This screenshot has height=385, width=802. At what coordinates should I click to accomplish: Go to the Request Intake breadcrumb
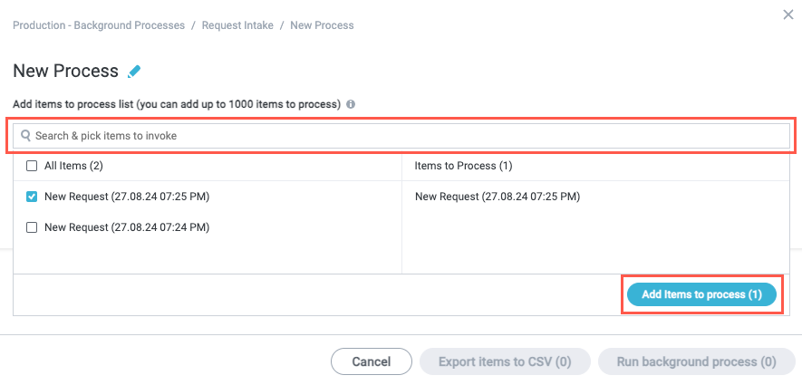click(236, 25)
